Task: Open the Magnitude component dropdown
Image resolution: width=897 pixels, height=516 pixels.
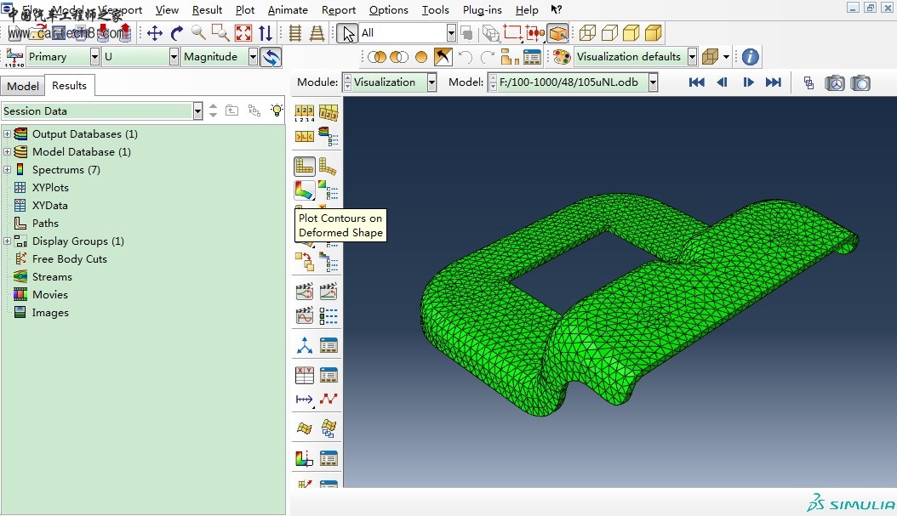Action: click(253, 57)
